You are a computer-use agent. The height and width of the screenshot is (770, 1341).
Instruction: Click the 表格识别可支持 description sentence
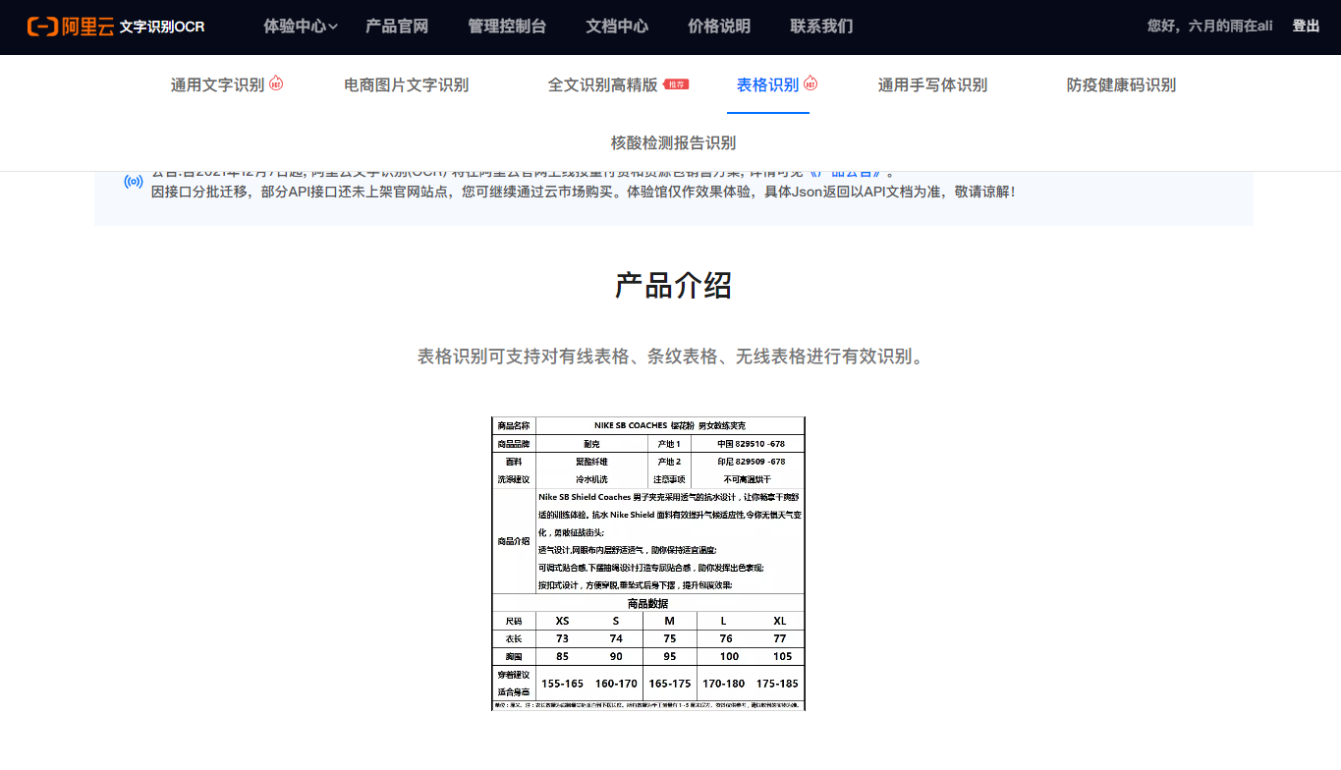coord(673,357)
